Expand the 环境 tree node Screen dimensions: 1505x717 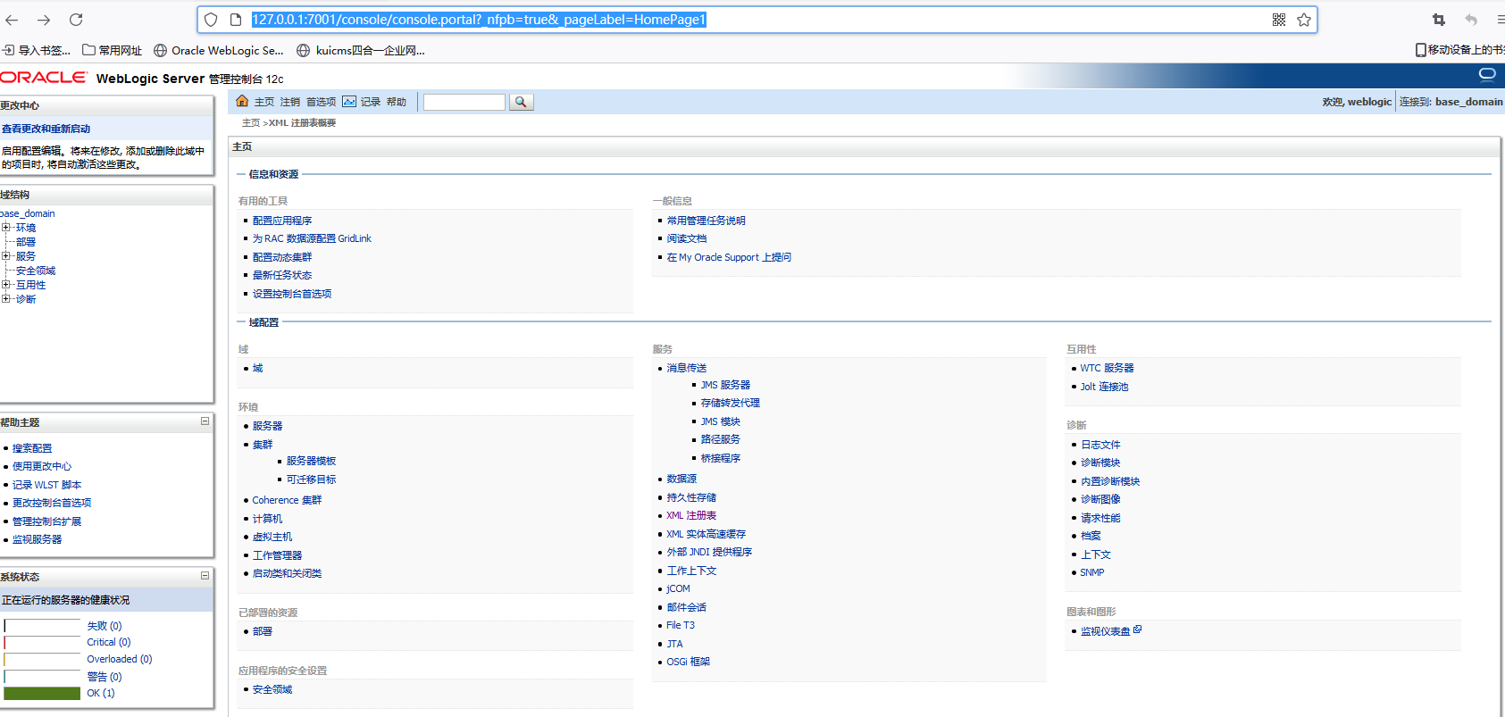pos(6,228)
